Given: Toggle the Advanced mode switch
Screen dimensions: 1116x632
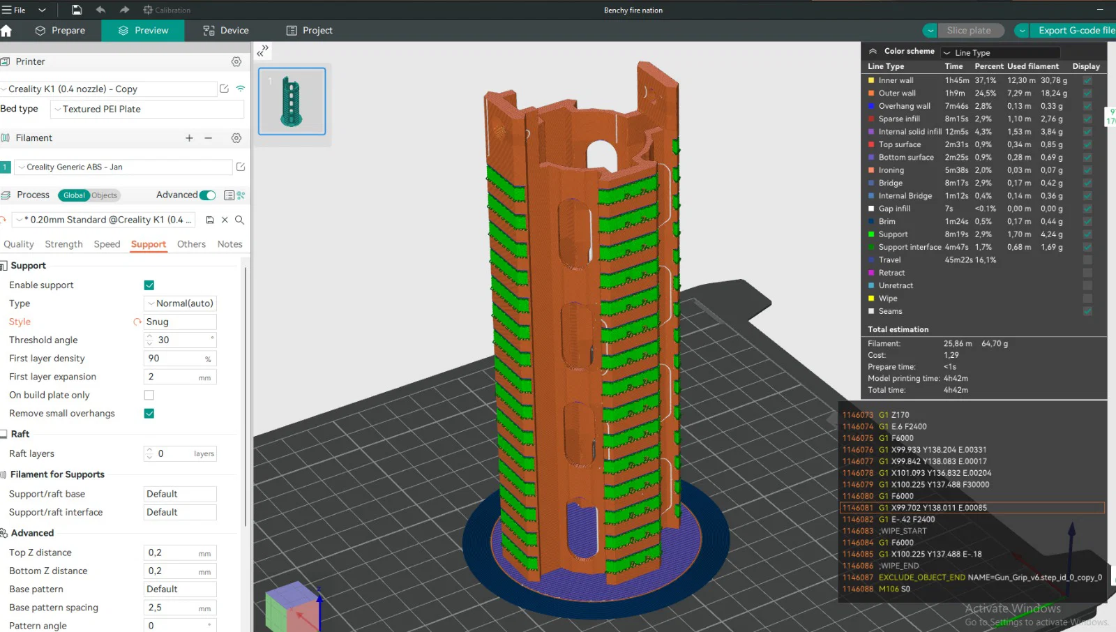Looking at the screenshot, I should (x=207, y=195).
